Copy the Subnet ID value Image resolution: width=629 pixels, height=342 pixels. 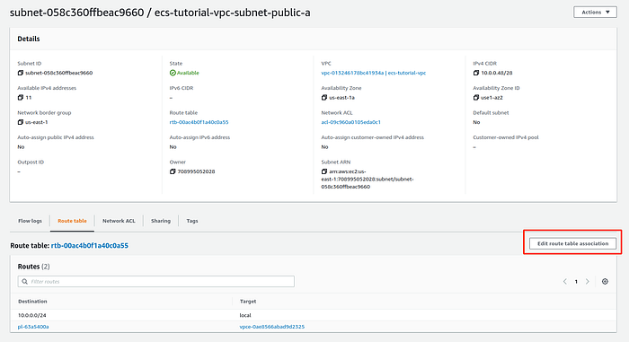[21, 73]
